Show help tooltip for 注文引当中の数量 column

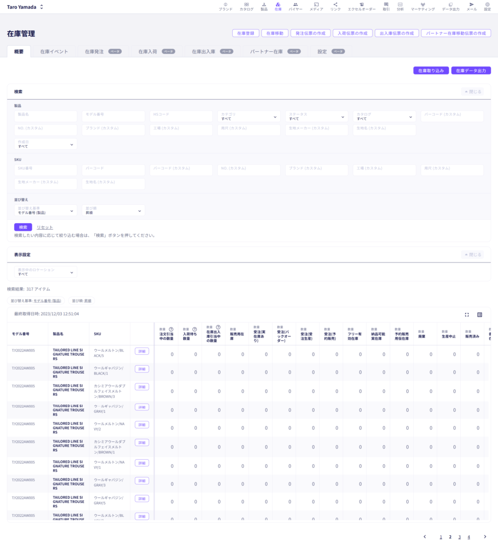click(171, 329)
